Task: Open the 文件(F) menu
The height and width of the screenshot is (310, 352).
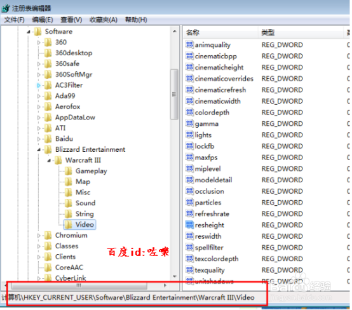Action: tap(15, 20)
